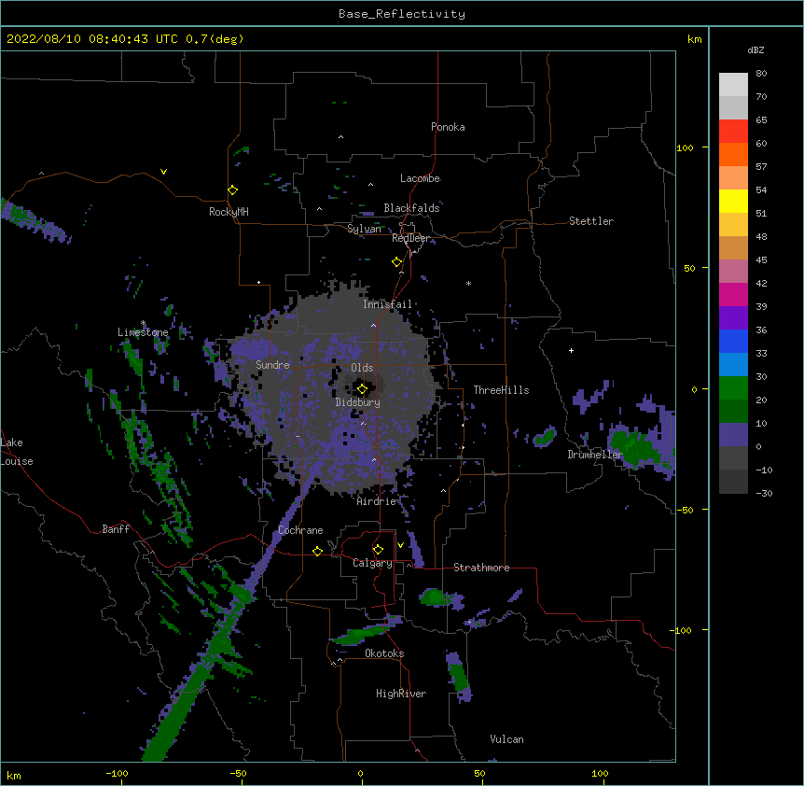804x786 pixels.
Task: Click the white asterisk marker east of Innisfail
Action: [x=468, y=283]
